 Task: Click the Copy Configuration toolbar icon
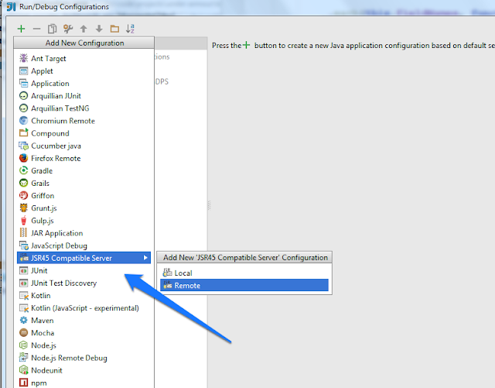52,29
